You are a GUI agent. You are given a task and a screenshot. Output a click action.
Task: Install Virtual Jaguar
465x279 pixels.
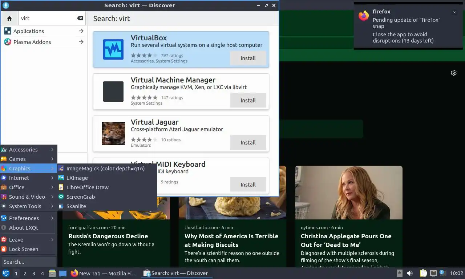tap(248, 142)
